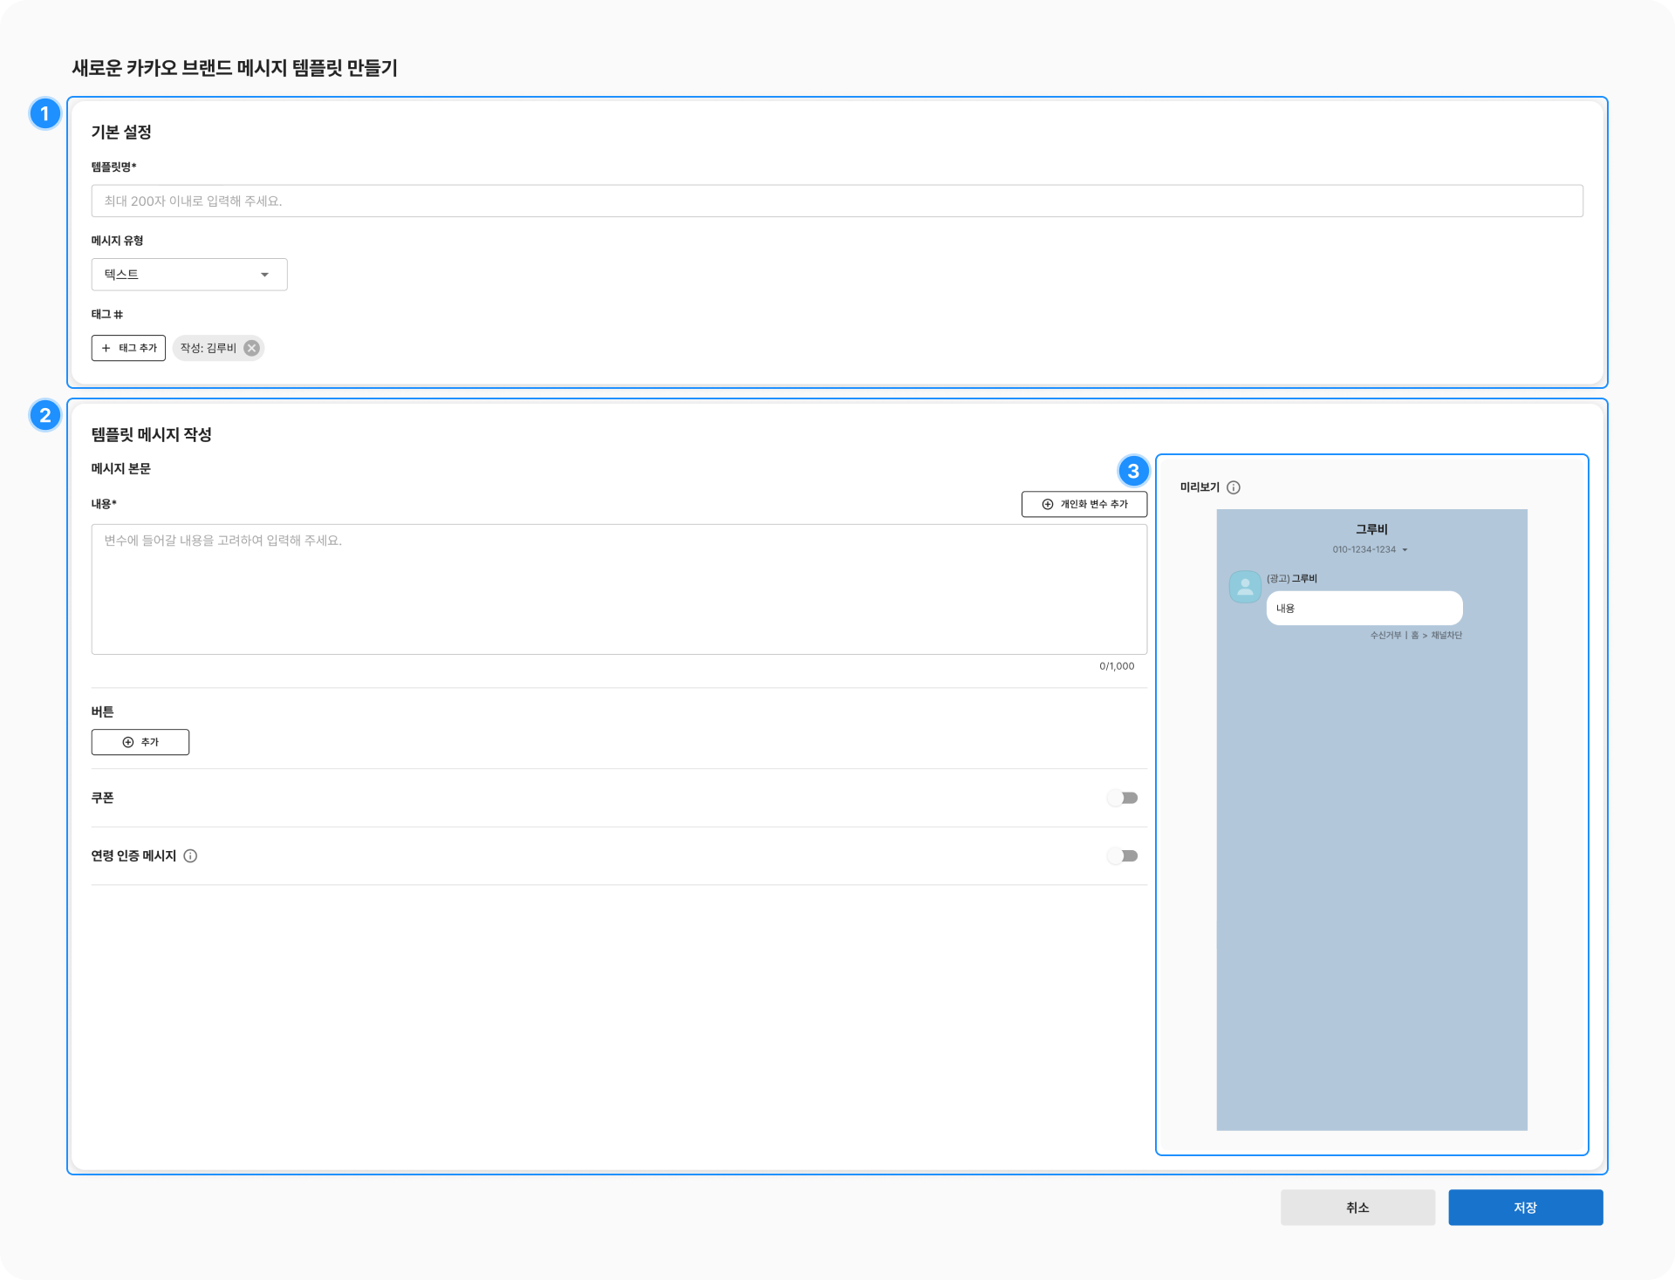The height and width of the screenshot is (1280, 1675).
Task: Click the profile avatar in the preview chat
Action: 1245,587
